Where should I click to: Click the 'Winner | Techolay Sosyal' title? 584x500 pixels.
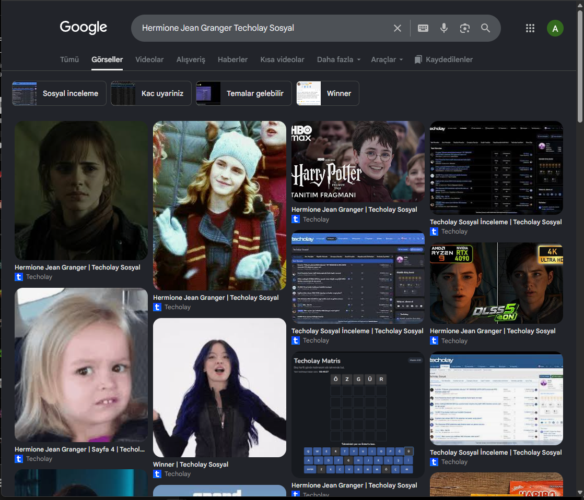pyautogui.click(x=191, y=465)
